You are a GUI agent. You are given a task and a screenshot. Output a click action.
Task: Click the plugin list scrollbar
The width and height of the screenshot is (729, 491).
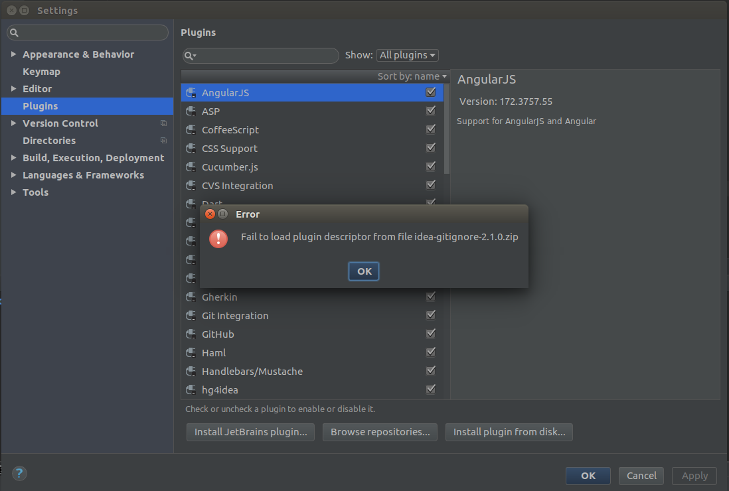(447, 129)
